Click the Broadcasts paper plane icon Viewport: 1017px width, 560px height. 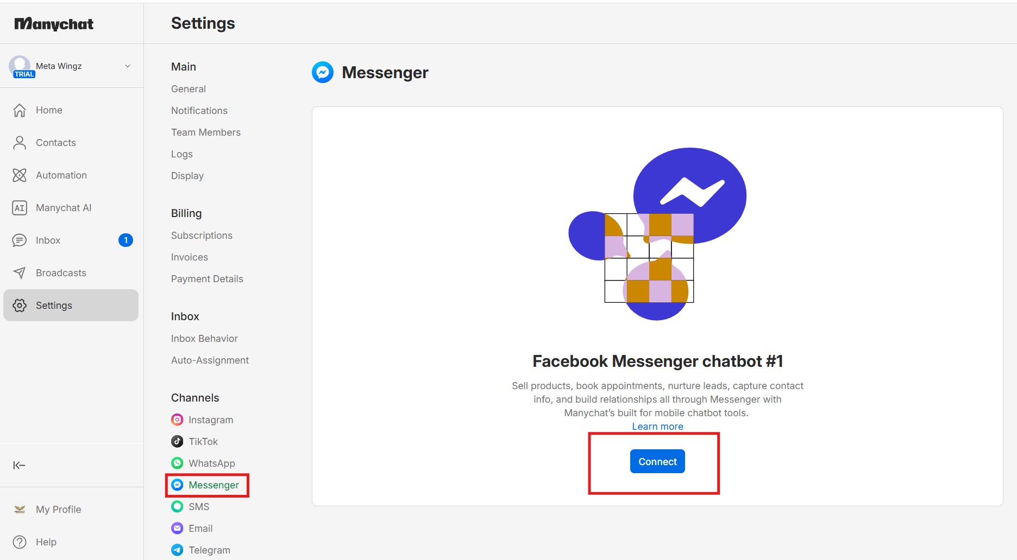tap(20, 273)
